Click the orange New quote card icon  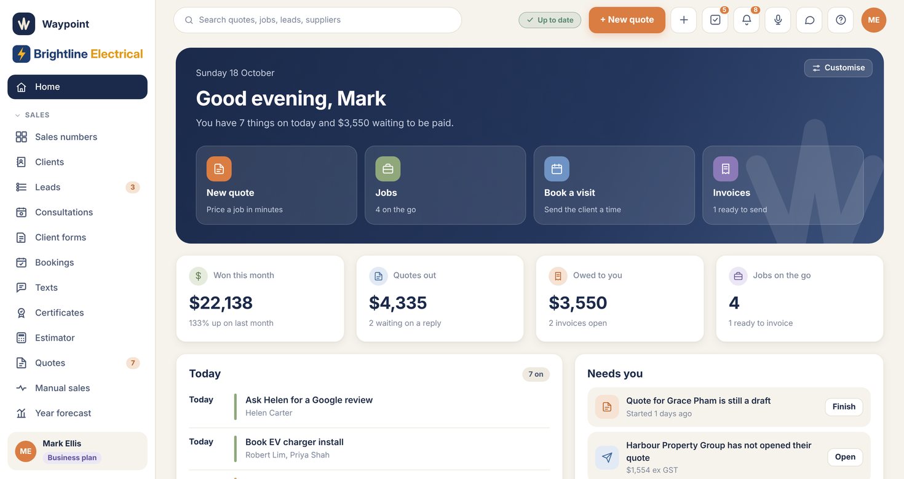pyautogui.click(x=219, y=169)
